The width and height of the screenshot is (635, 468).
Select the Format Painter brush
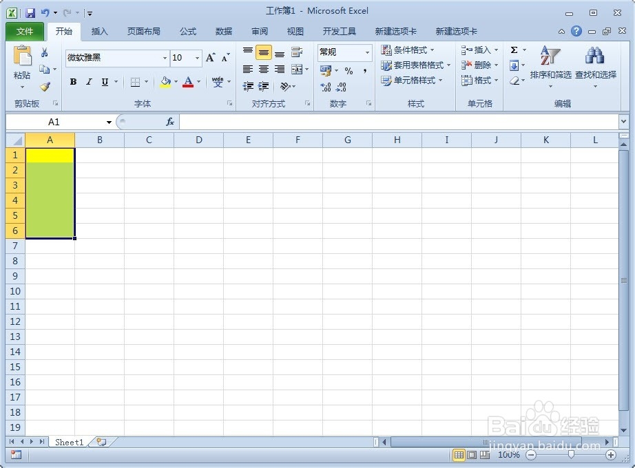(x=45, y=86)
